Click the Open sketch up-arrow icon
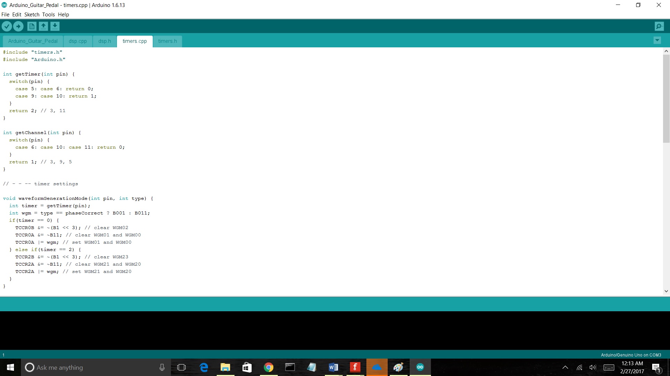The image size is (670, 376). point(43,26)
